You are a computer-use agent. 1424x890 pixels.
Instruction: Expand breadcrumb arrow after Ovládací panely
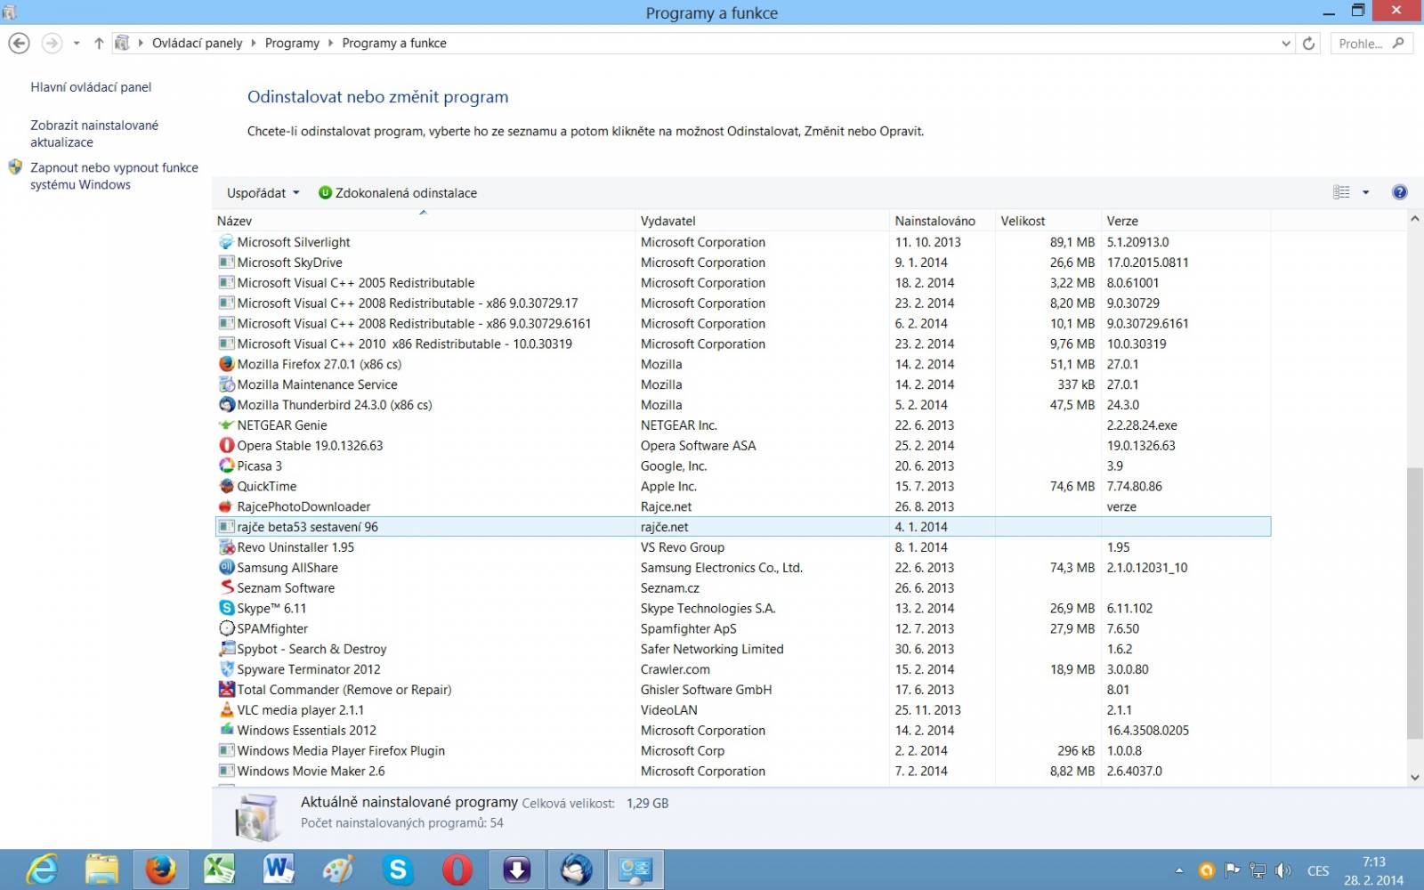tap(254, 44)
